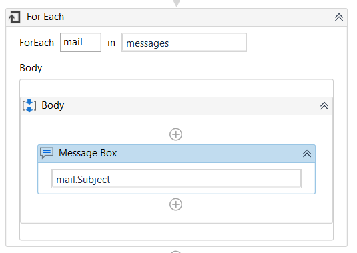Click the ForEach label before the mail field

click(x=37, y=43)
